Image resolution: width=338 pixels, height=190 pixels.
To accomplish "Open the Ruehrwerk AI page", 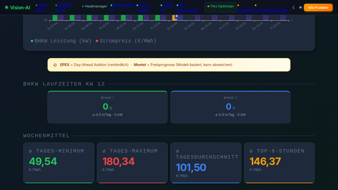I will coord(124,7).
